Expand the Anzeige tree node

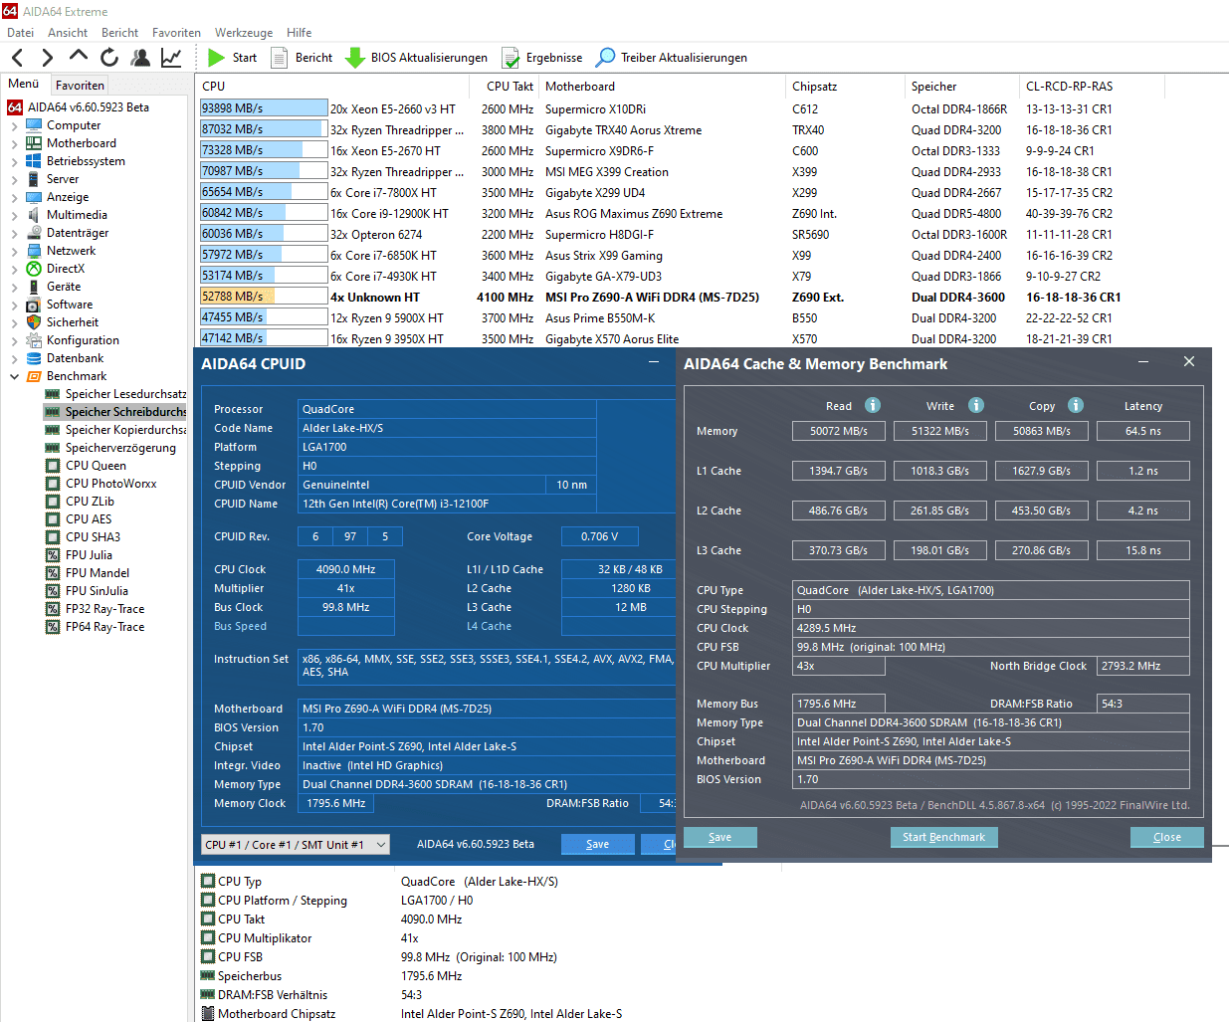point(14,198)
